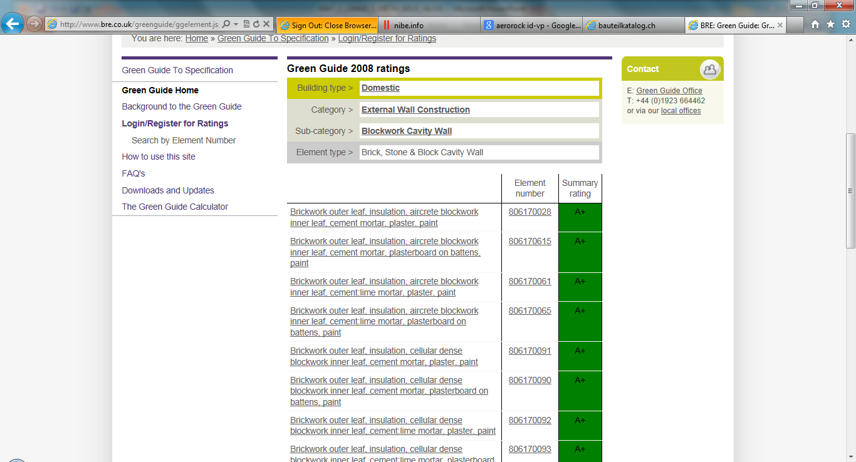
Task: Click the search magnifier in address bar
Action: pyautogui.click(x=226, y=24)
